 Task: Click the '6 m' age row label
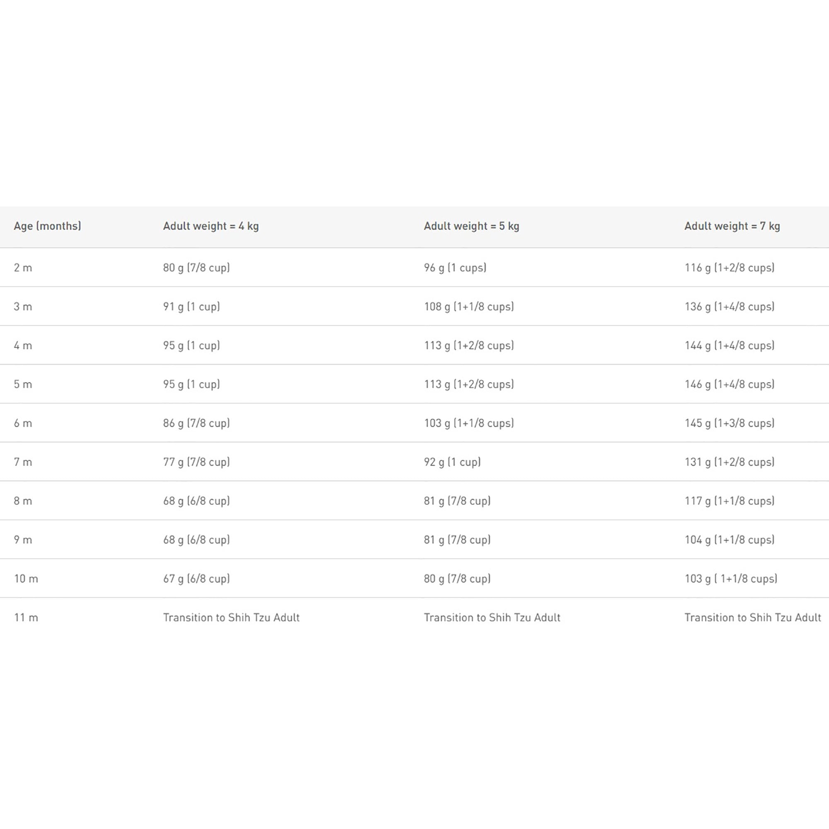[x=23, y=423]
